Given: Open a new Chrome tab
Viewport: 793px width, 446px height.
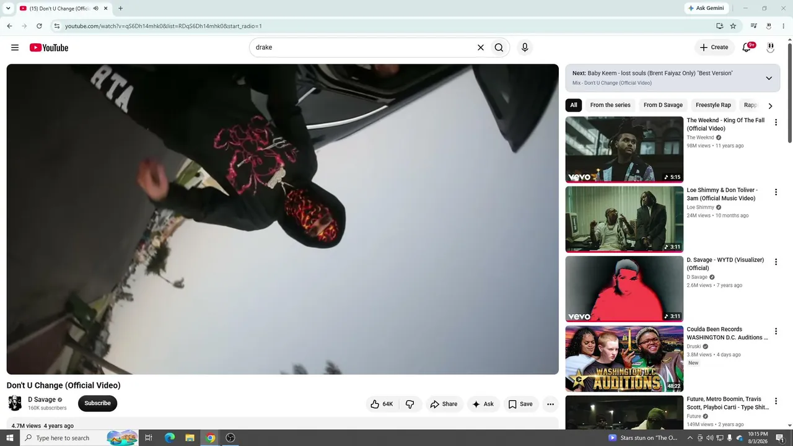Looking at the screenshot, I should 120,9.
